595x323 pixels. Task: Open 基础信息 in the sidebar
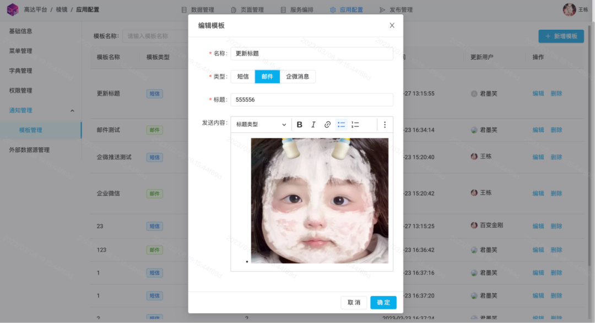(x=20, y=31)
